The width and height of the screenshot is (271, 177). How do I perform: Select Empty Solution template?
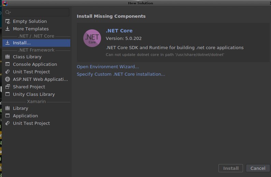[36, 21]
